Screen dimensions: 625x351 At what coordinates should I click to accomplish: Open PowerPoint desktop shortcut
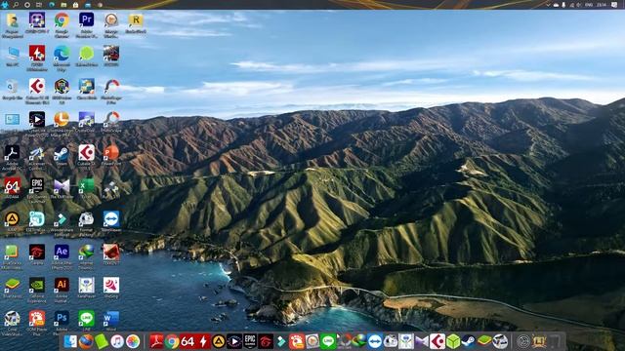(x=111, y=152)
